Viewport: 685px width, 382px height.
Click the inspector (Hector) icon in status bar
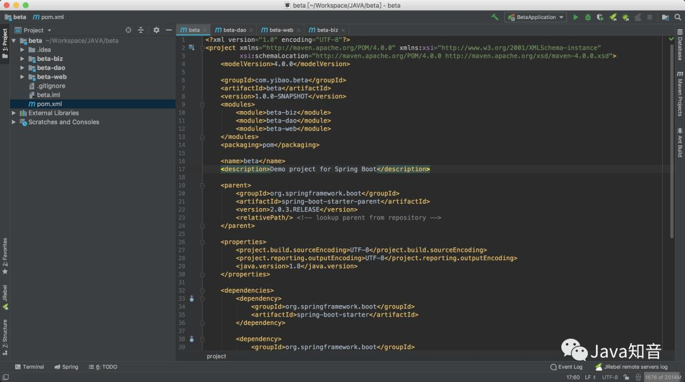pos(638,377)
